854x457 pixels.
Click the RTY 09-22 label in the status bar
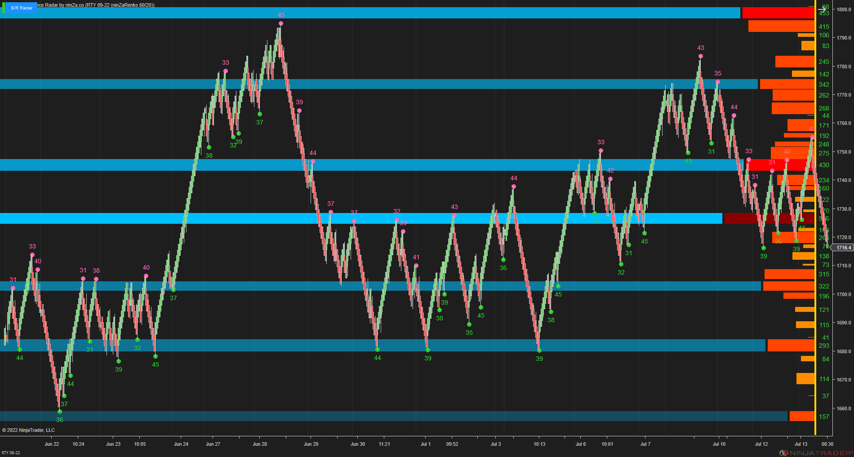point(10,453)
